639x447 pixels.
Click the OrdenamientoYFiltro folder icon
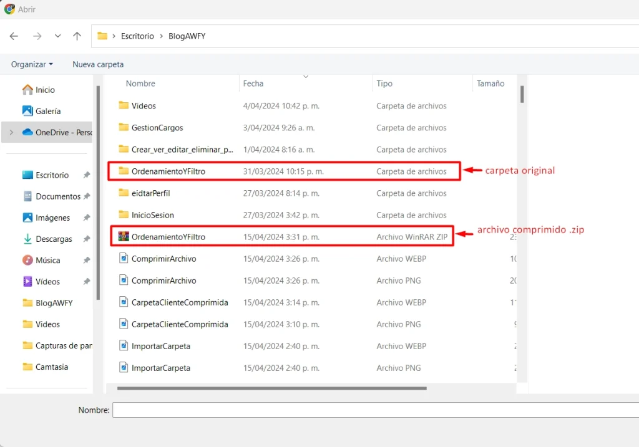click(x=124, y=171)
